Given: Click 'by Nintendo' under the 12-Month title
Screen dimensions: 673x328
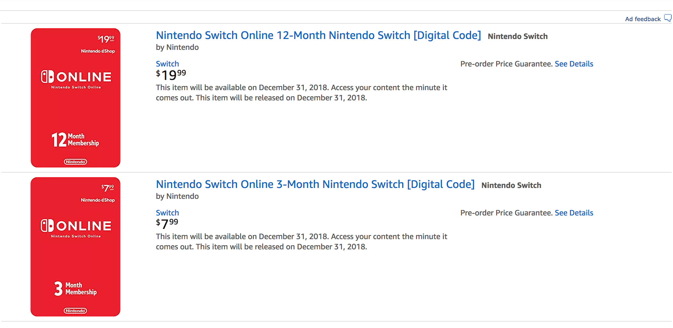Looking at the screenshot, I should click(177, 47).
